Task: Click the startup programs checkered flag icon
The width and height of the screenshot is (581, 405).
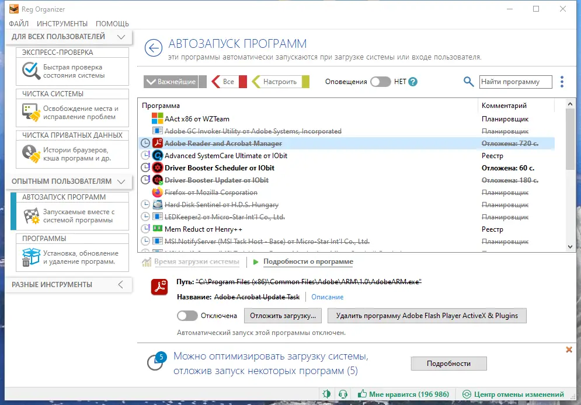Action: [x=31, y=216]
